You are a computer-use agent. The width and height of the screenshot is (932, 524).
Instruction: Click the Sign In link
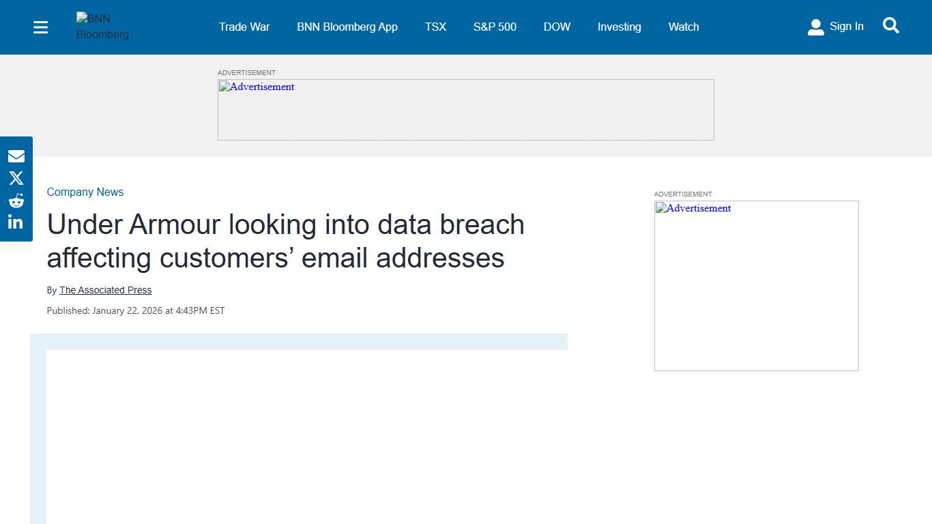846,26
